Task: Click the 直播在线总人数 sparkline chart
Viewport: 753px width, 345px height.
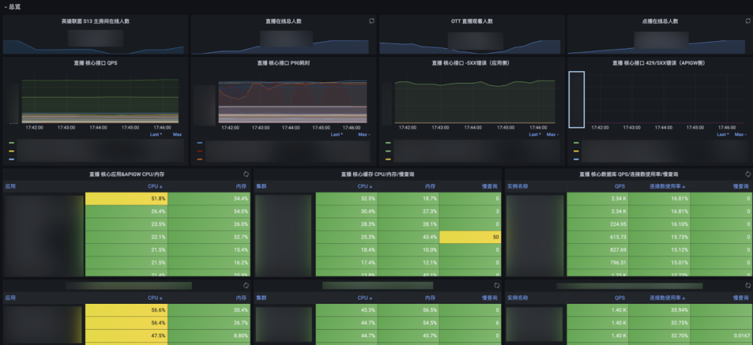Action: (280, 47)
